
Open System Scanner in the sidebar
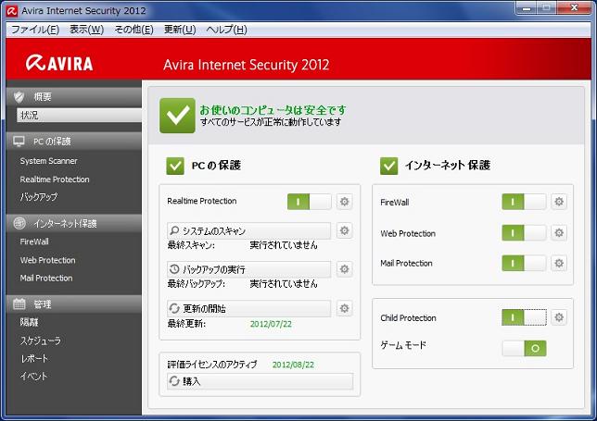pos(49,161)
